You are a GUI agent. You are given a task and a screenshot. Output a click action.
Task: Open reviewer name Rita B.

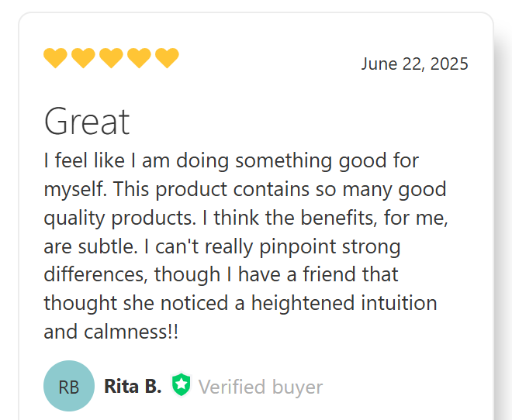(133, 387)
